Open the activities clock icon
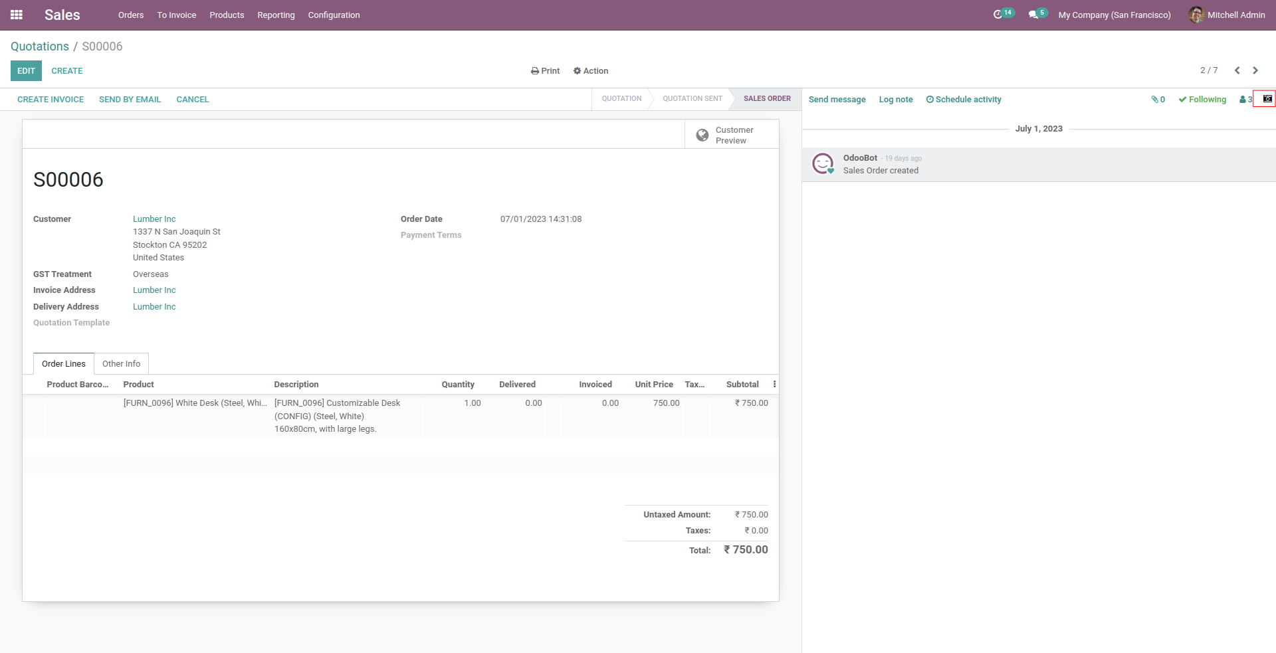The height and width of the screenshot is (653, 1276). (x=998, y=15)
